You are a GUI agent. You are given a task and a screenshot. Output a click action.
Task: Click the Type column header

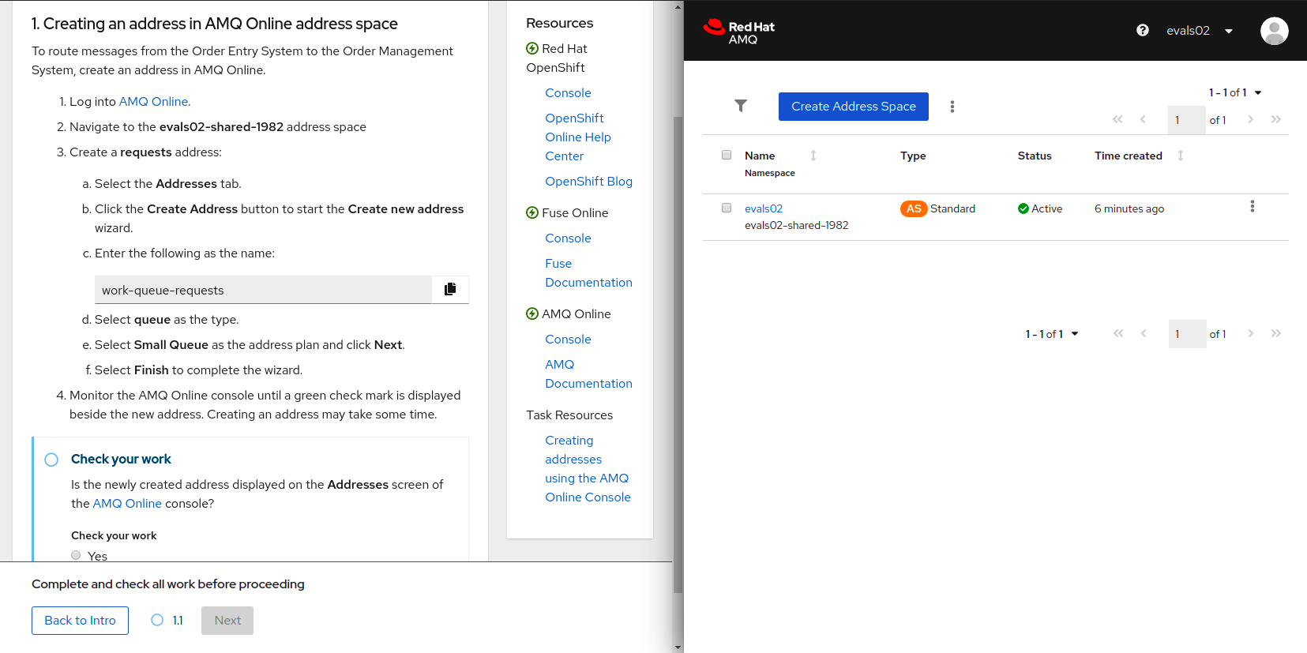(x=913, y=156)
